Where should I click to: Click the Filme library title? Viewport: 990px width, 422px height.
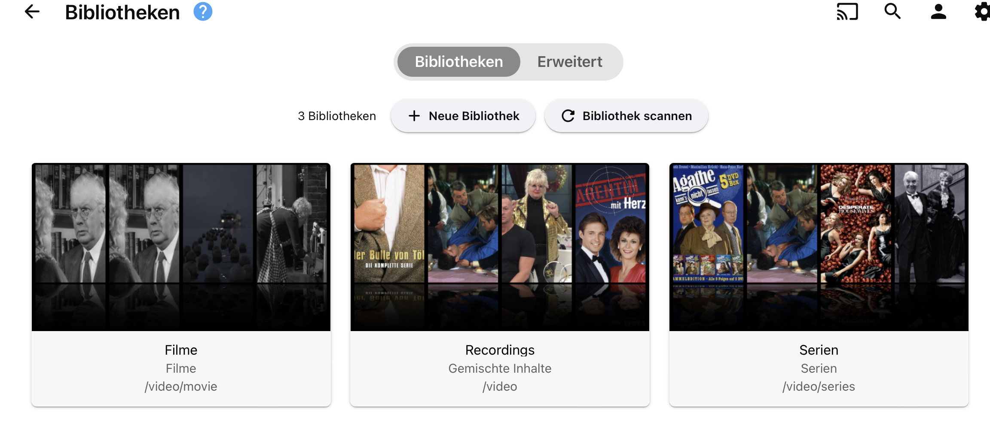coord(181,350)
